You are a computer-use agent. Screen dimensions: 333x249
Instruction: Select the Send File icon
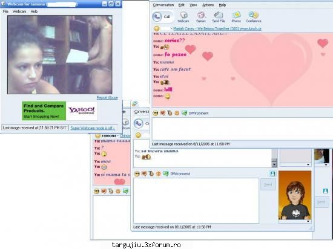(219, 17)
